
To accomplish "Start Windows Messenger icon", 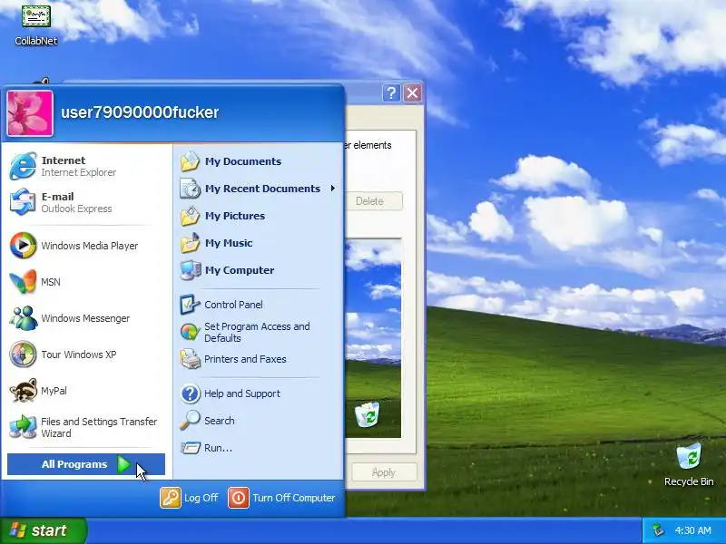I will [23, 318].
